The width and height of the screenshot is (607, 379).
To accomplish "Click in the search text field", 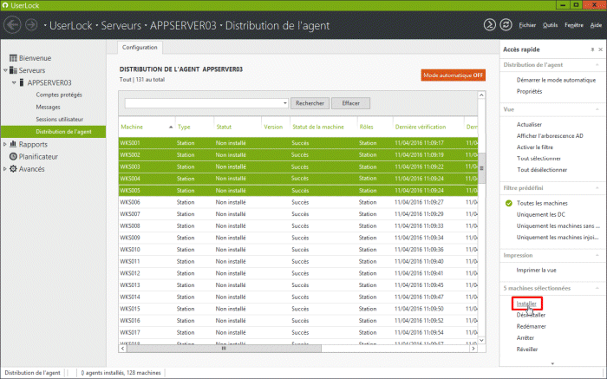I will (204, 103).
